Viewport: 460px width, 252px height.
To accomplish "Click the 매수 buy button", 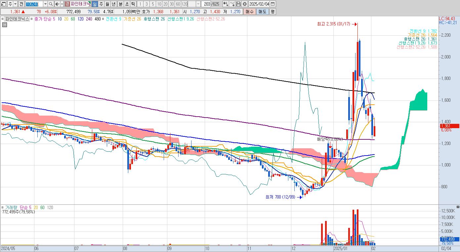I will [249, 12].
